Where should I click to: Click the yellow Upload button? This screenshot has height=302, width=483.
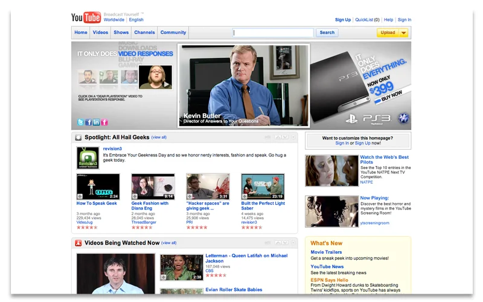point(388,33)
